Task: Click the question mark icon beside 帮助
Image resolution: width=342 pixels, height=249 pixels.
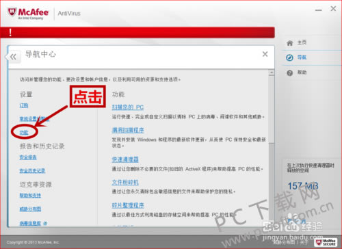Action: click(x=289, y=73)
